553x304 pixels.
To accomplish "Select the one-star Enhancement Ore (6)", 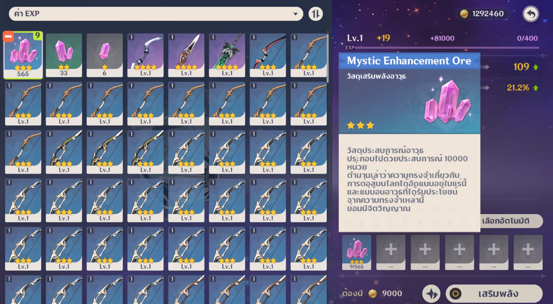I will coord(105,55).
